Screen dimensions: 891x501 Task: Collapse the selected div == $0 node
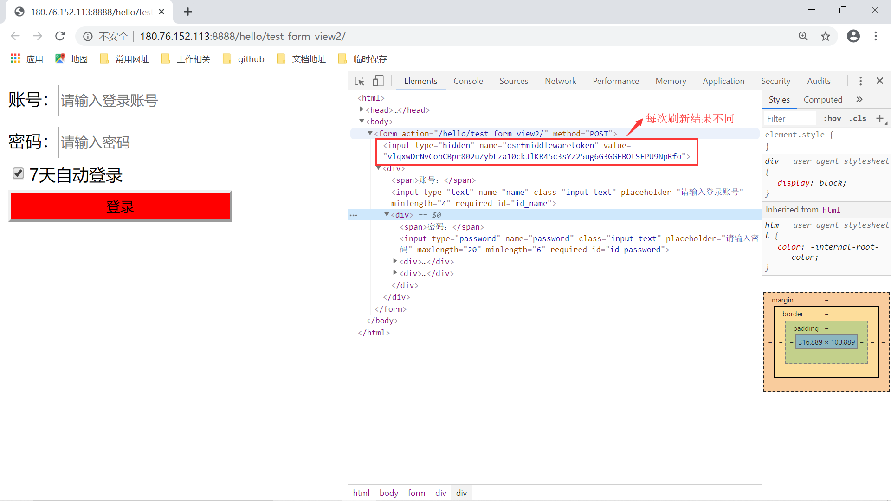tap(387, 214)
